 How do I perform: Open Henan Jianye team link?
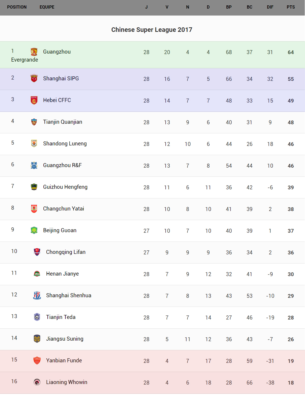pyautogui.click(x=62, y=274)
